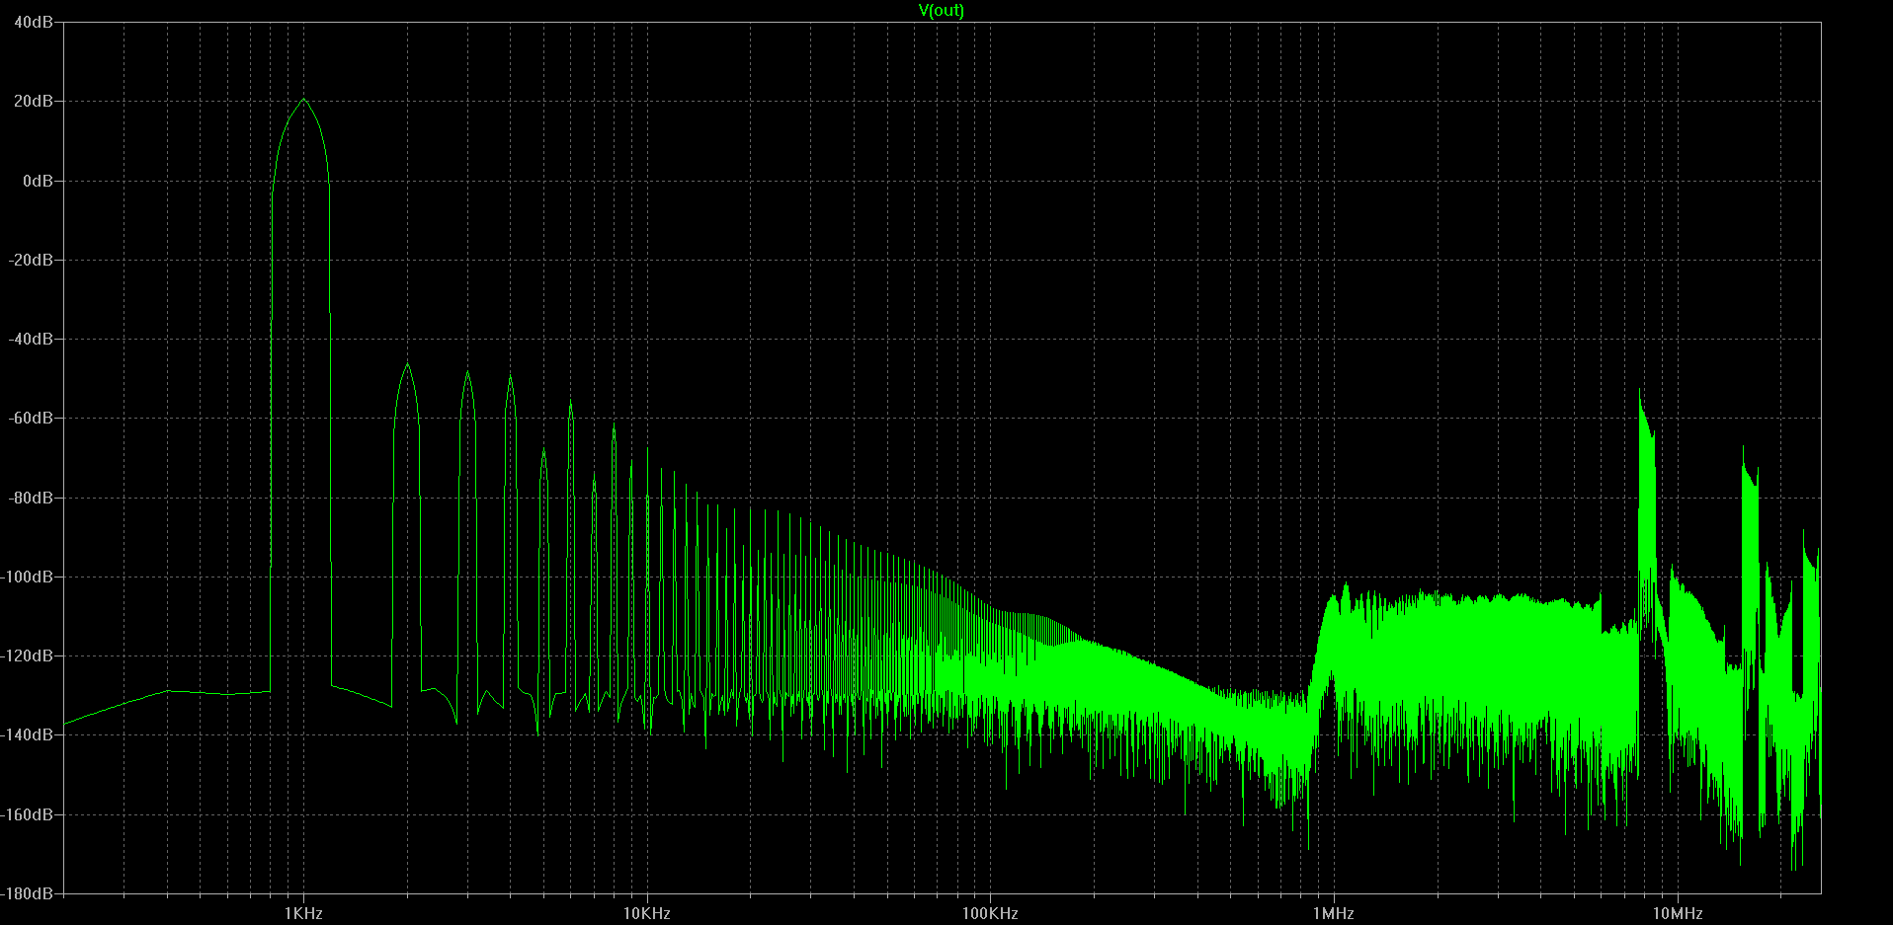This screenshot has width=1893, height=925.
Task: Click the 40dB axis label
Action: pyautogui.click(x=34, y=22)
